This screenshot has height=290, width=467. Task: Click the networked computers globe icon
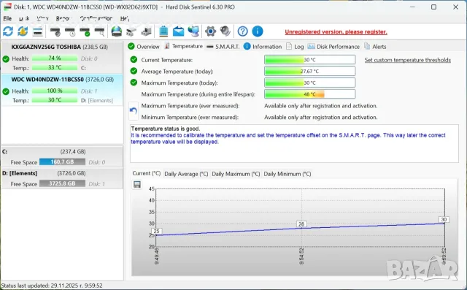pos(193,31)
